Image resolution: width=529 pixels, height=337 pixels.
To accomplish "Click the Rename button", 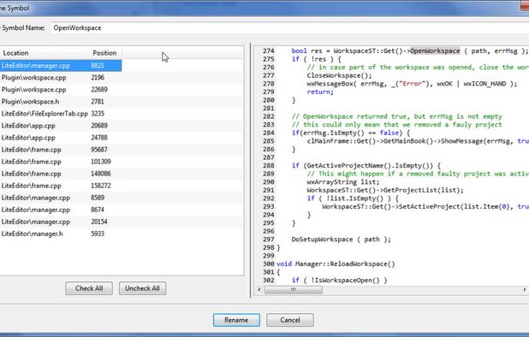I will pos(236,320).
